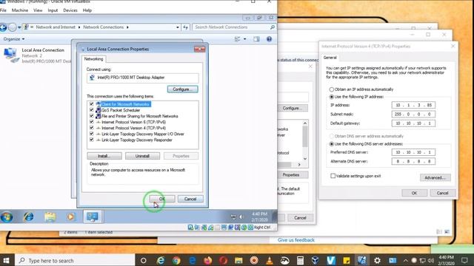This screenshot has width=474, height=266.
Task: Open the Organize dropdown menu
Action: pos(14,39)
